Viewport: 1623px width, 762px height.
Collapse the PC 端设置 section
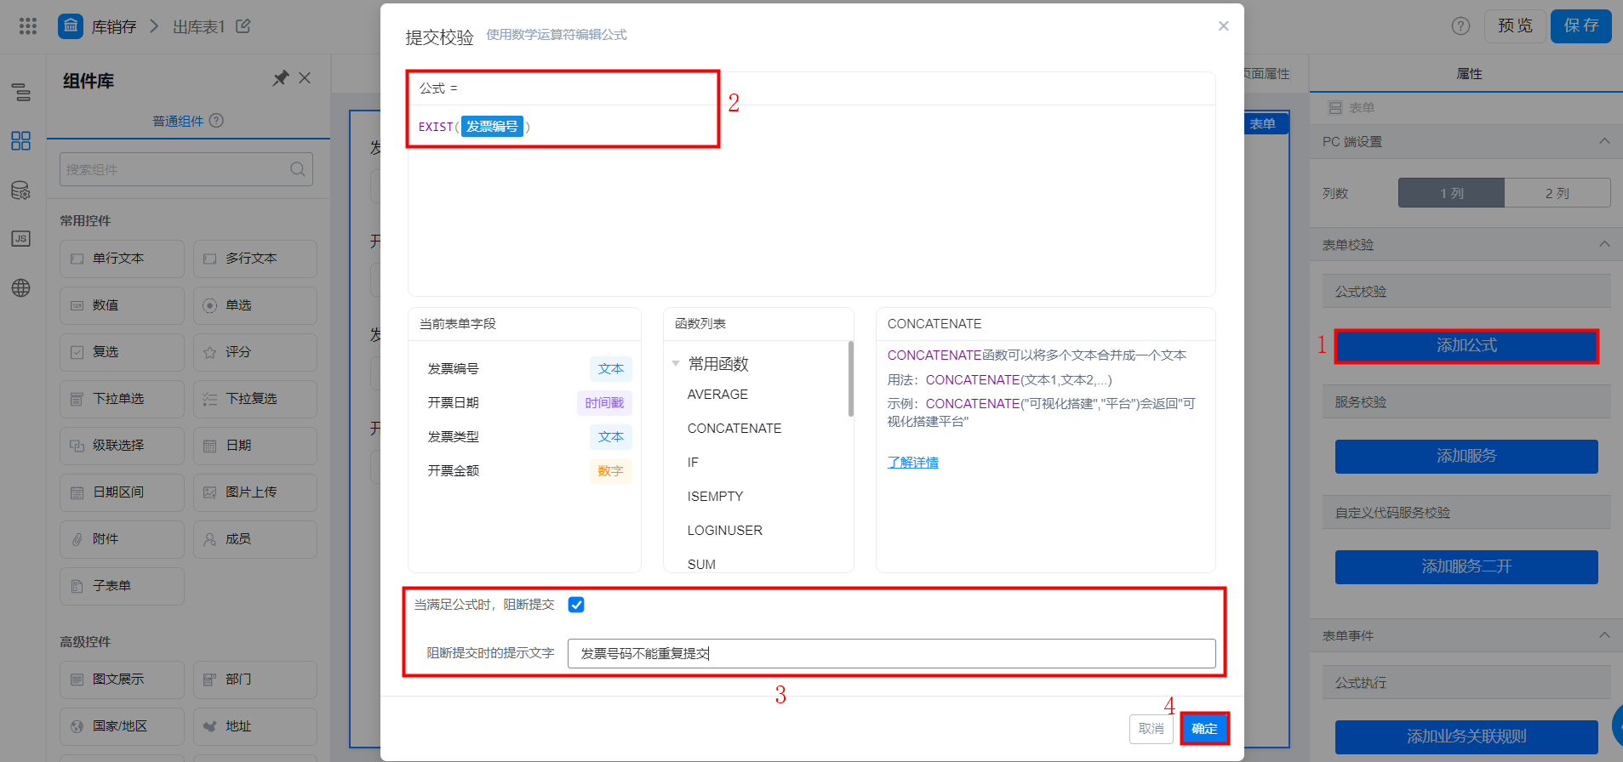[x=1604, y=141]
